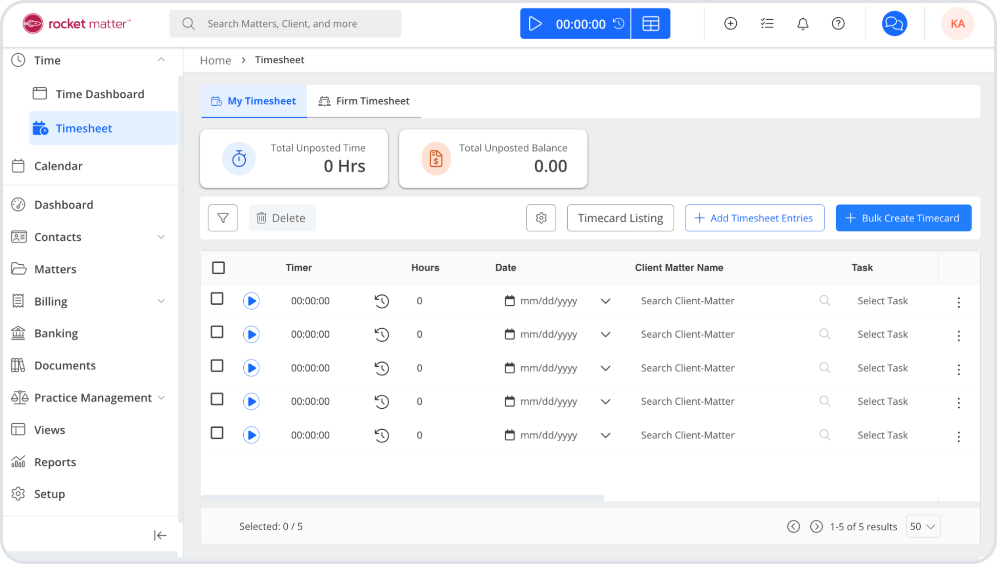Select the checkbox on the last timesheet row
This screenshot has width=997, height=564.
coord(217,433)
